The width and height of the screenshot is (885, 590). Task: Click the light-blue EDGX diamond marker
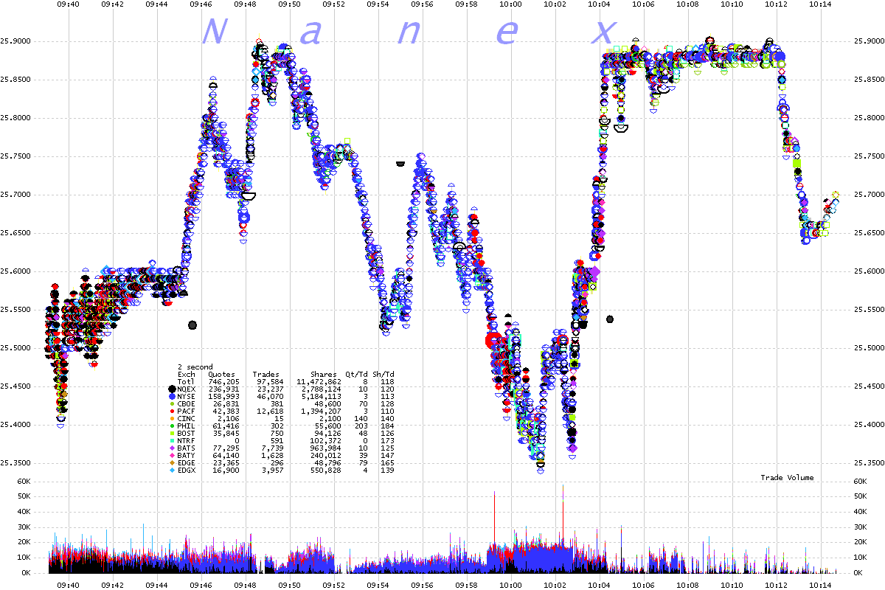click(x=172, y=470)
